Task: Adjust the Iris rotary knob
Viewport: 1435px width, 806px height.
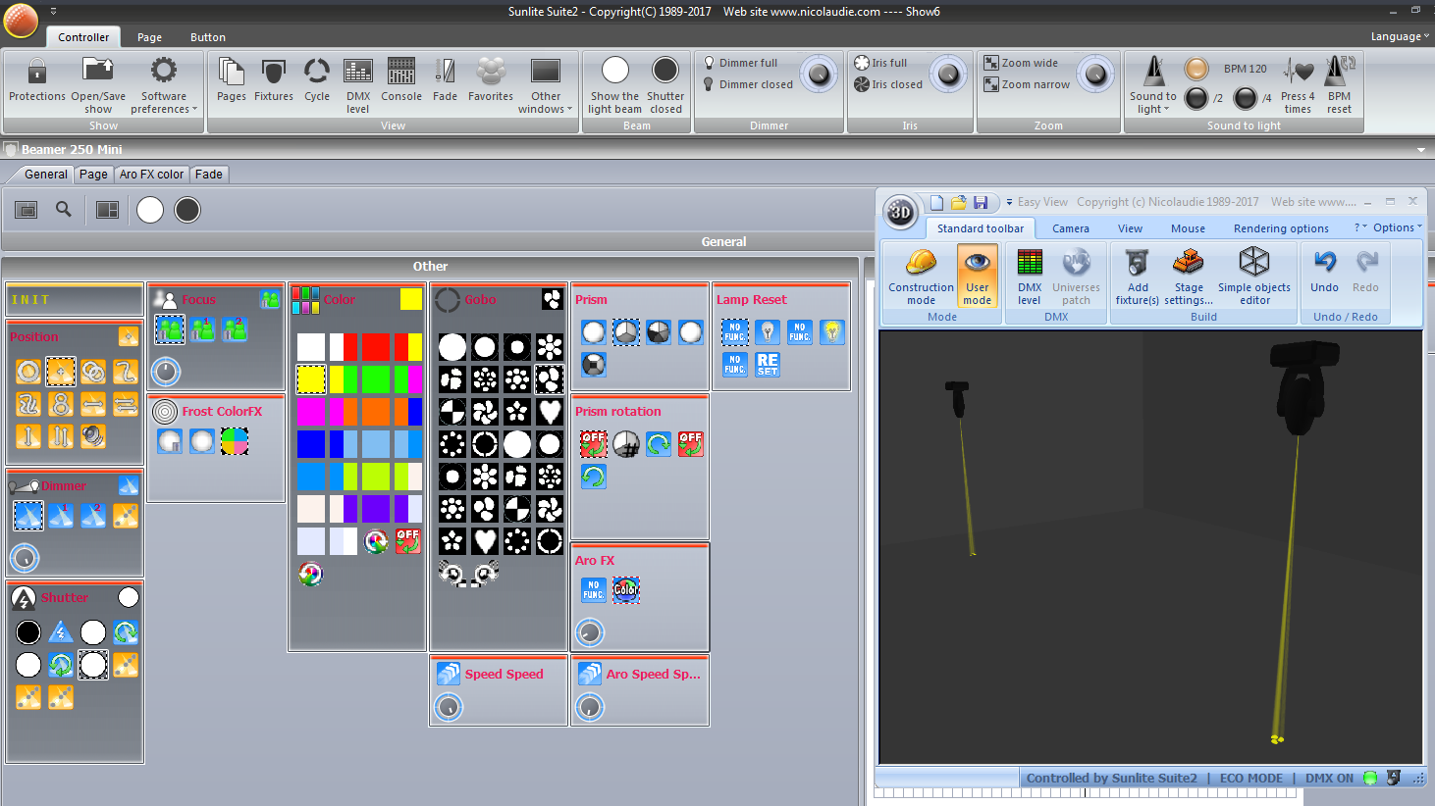Action: (x=947, y=74)
